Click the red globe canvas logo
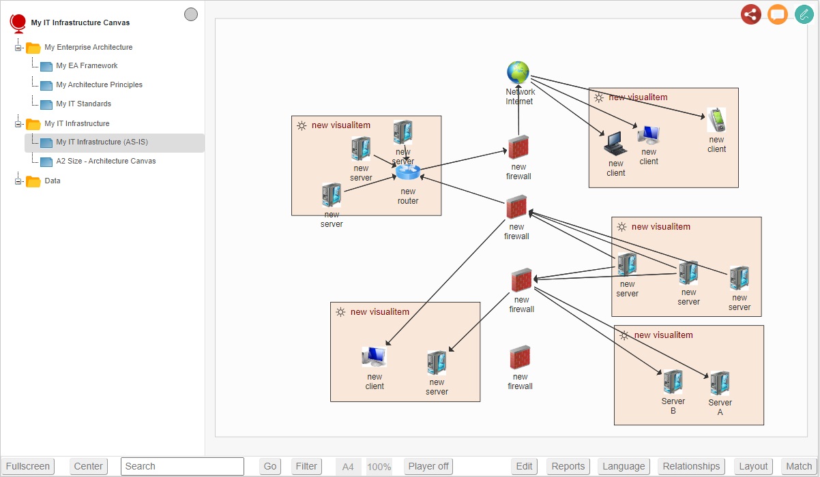 (x=18, y=23)
